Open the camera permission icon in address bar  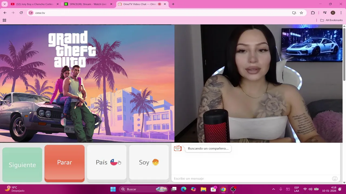click(31, 13)
